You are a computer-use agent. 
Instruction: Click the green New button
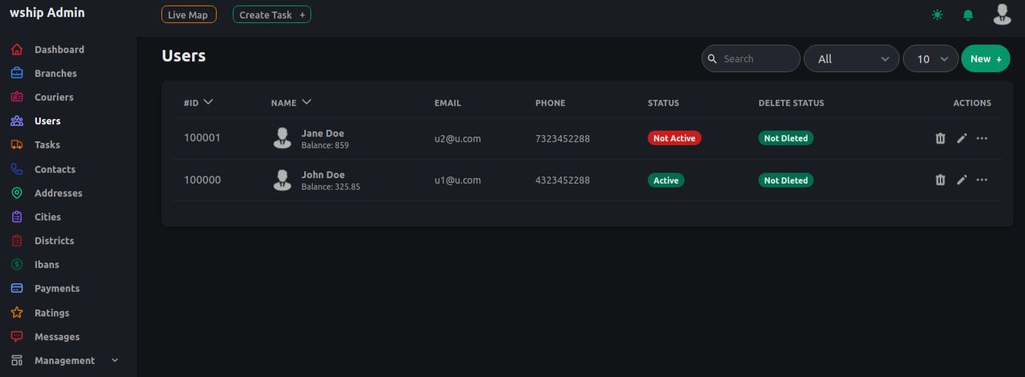tap(985, 59)
